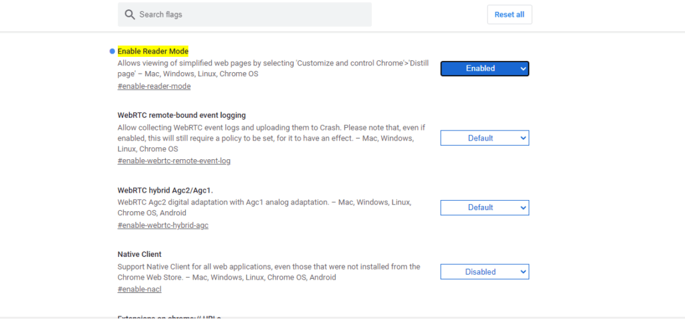Click the Native Client description text
Screen dimensions: 685x319
[x=269, y=272]
